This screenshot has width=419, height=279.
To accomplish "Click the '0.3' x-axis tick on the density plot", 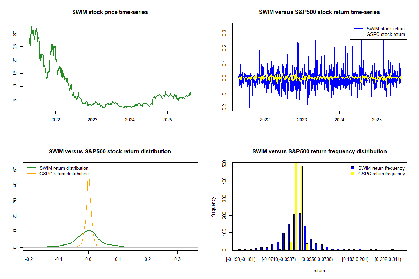I will click(x=178, y=260).
